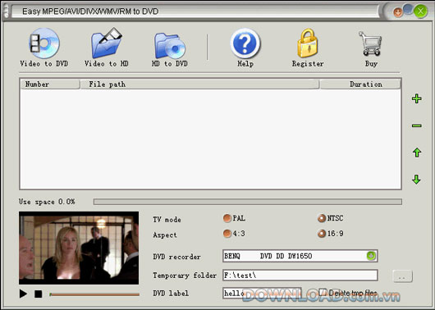This screenshot has width=435, height=310.
Task: Close the app with green X button
Action: (420, 11)
